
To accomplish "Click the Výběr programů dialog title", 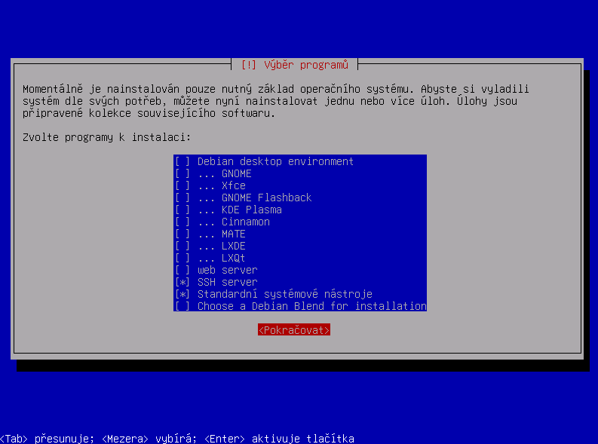I will [x=294, y=65].
